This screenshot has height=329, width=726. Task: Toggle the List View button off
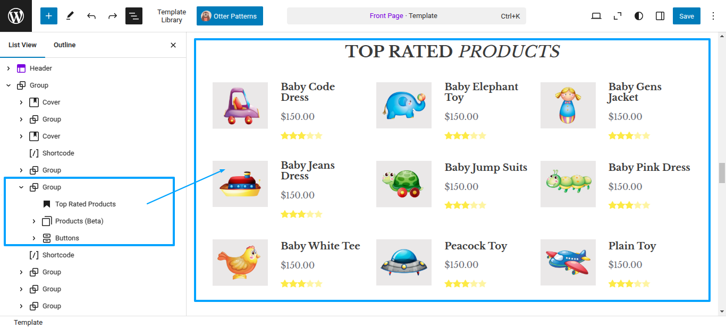[134, 16]
